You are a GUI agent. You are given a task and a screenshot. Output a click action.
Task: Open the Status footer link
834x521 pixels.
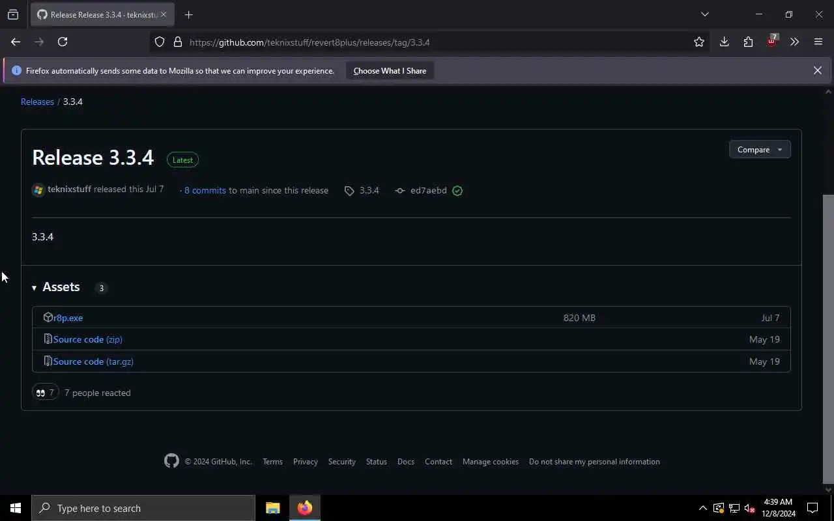point(377,462)
